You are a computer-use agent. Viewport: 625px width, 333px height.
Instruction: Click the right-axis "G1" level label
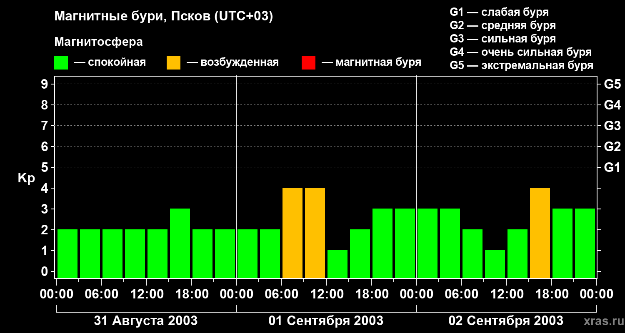tap(612, 167)
